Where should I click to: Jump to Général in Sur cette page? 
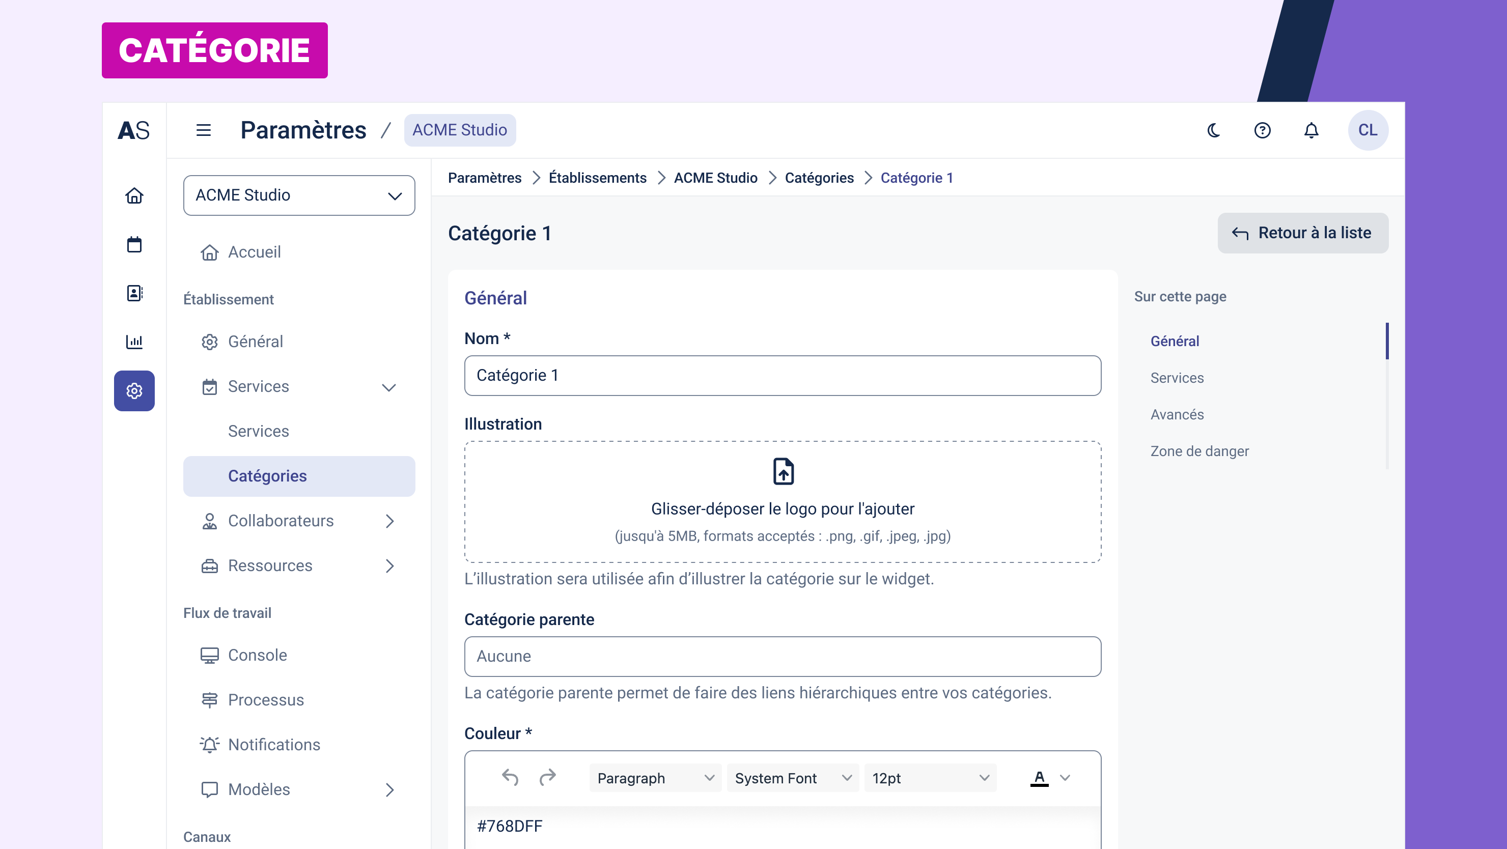(x=1175, y=341)
